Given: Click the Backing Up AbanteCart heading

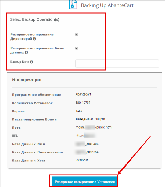Looking at the screenshot, I should tap(107, 5).
